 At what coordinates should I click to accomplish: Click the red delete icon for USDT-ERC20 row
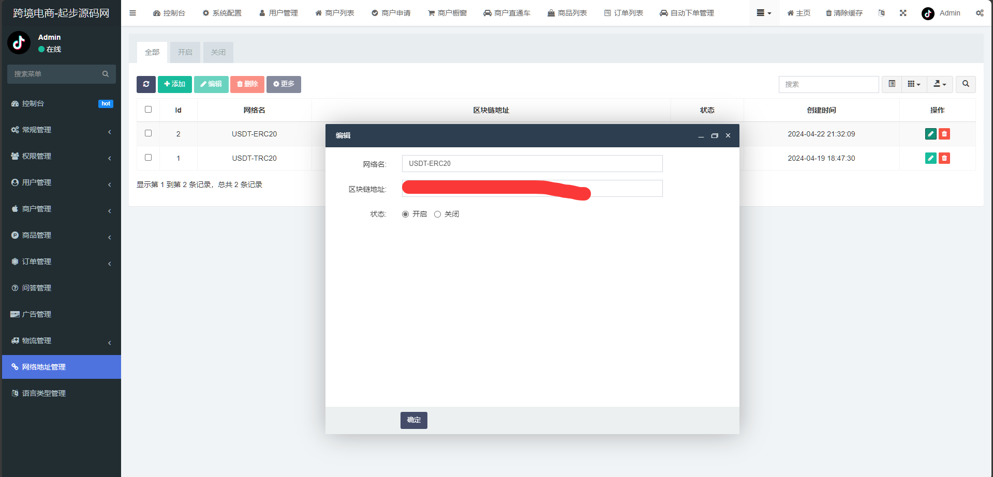[944, 134]
